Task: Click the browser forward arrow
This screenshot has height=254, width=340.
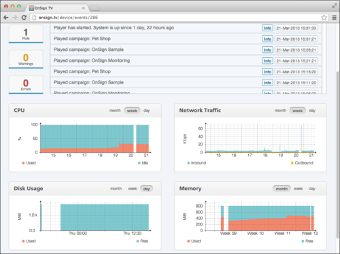Action: tap(15, 18)
